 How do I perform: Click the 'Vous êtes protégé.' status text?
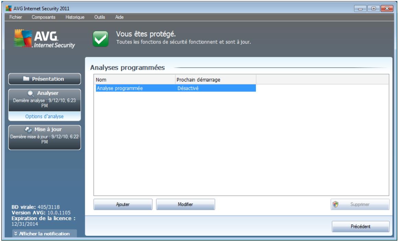(146, 34)
